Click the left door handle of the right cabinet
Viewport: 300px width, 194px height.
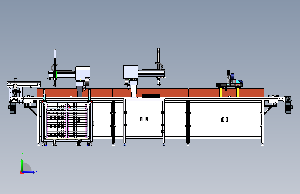pos(223,119)
